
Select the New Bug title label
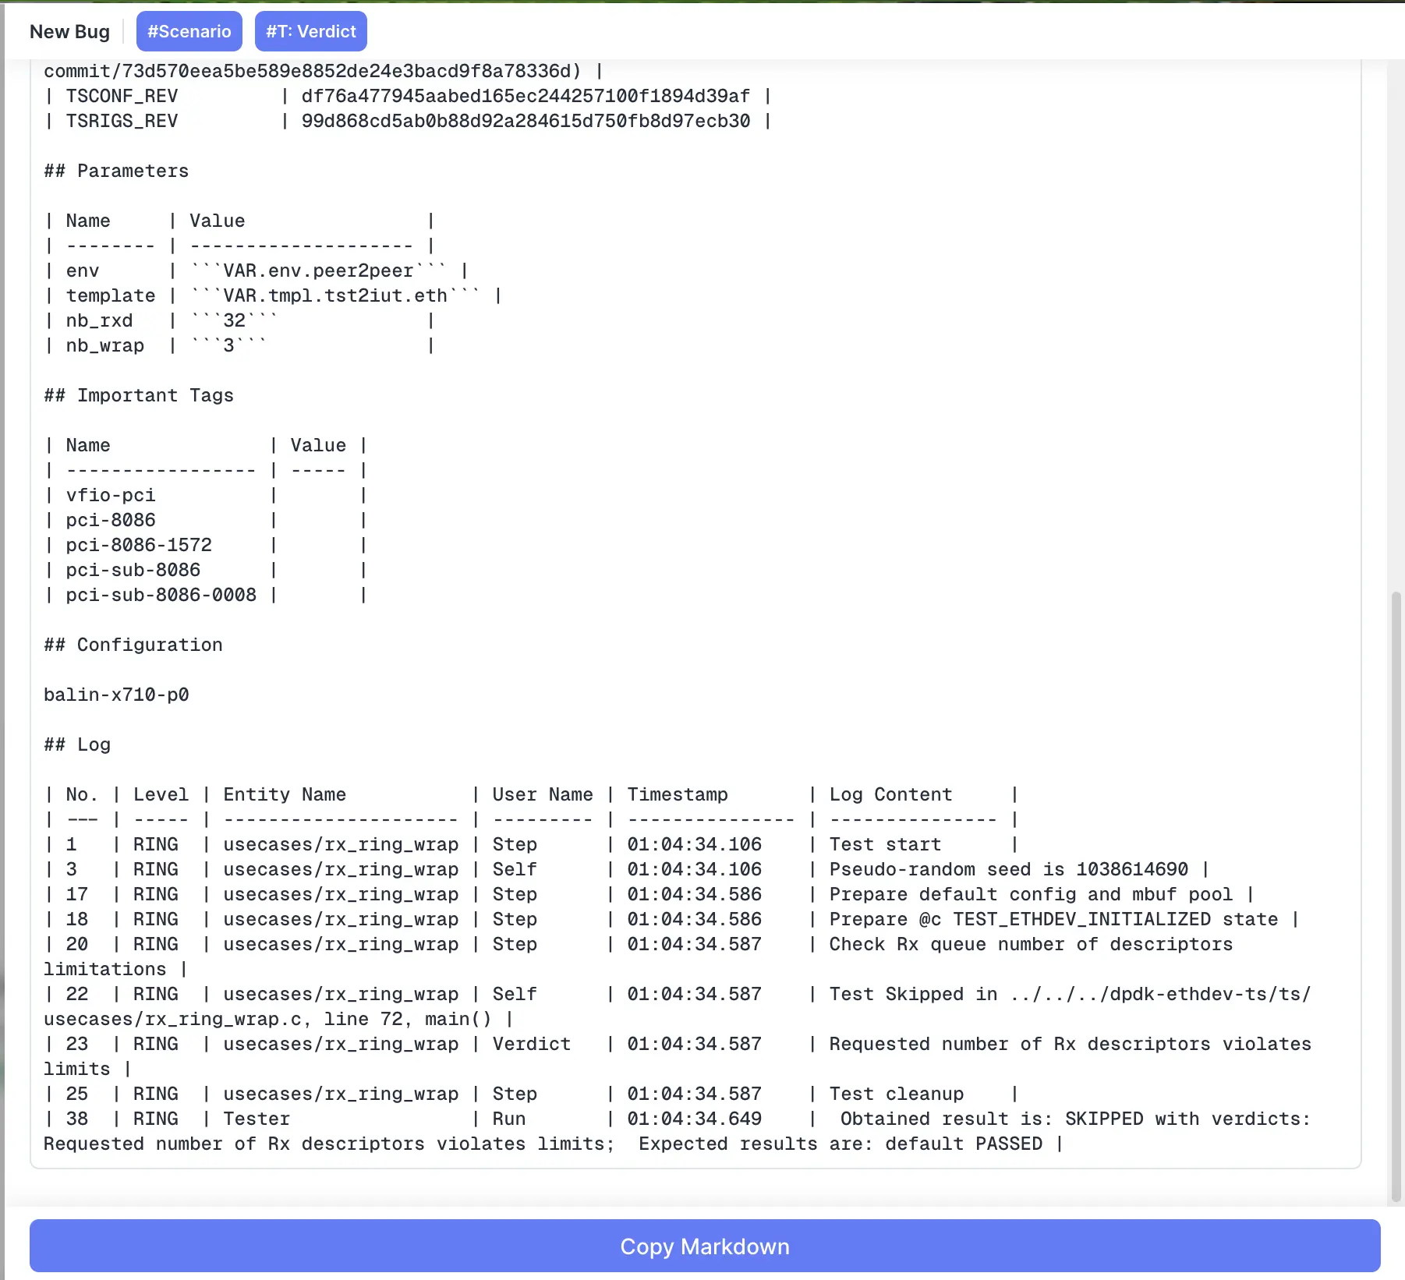coord(69,32)
